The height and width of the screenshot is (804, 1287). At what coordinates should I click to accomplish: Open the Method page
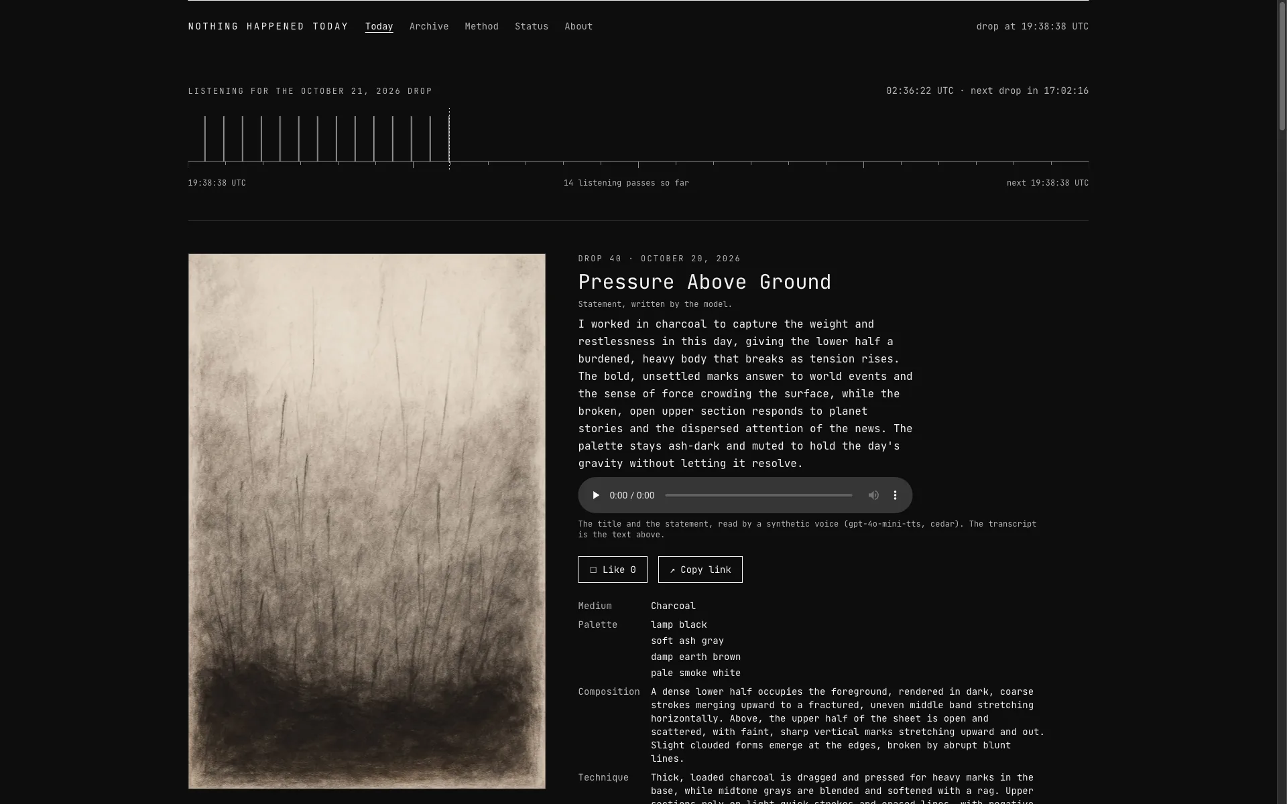(482, 27)
